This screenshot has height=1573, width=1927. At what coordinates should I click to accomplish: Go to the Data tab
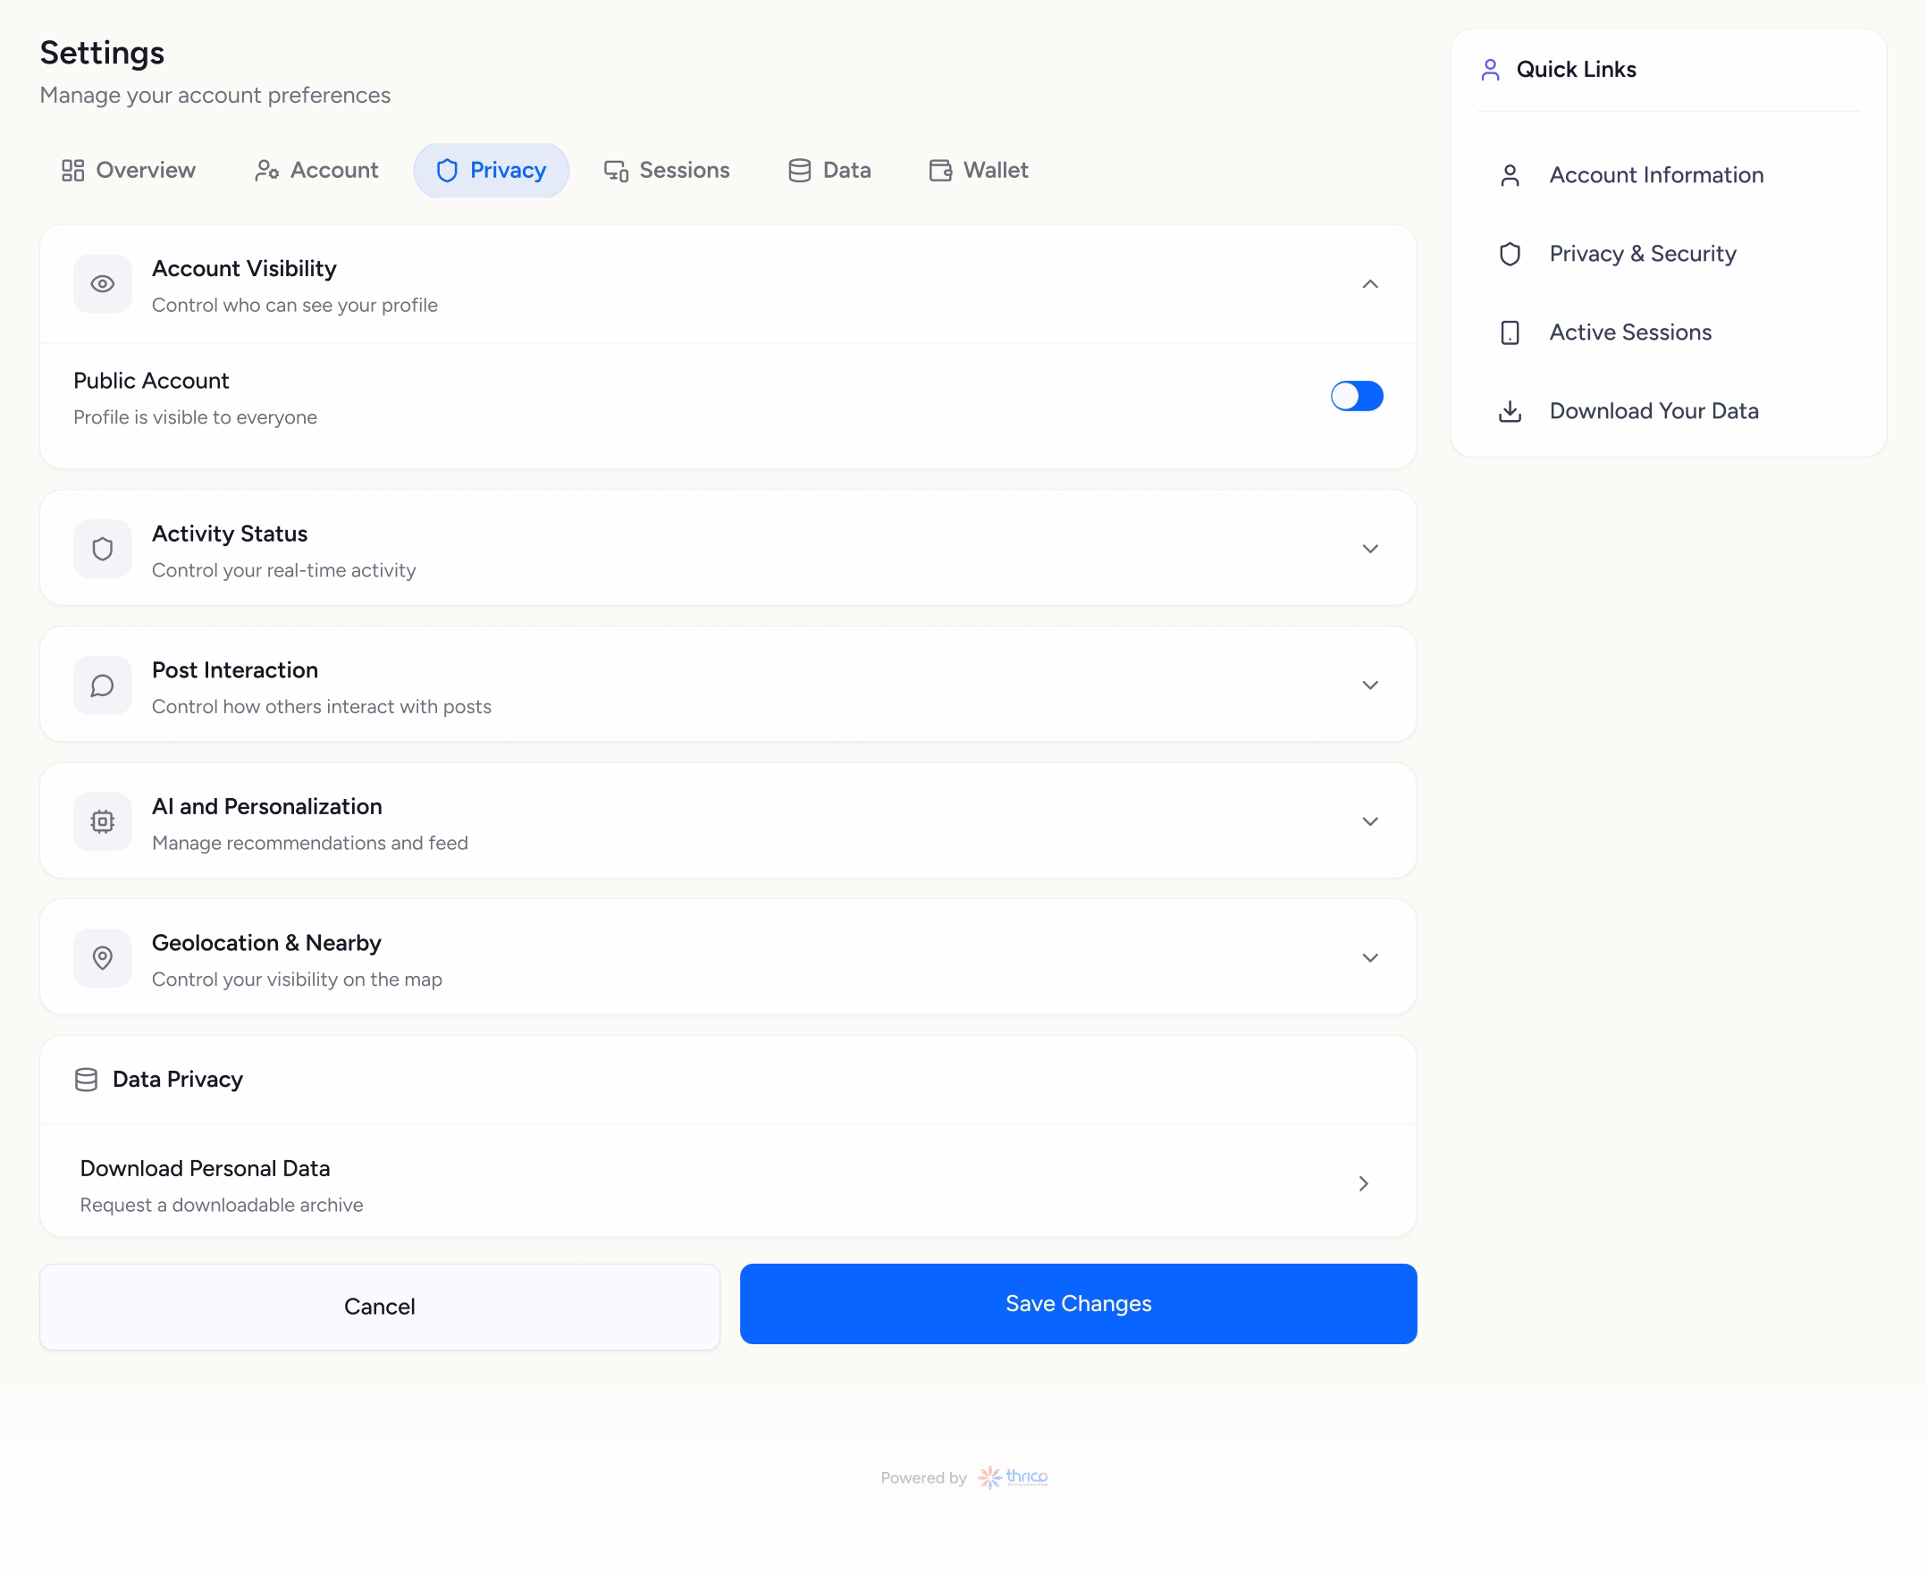point(829,171)
